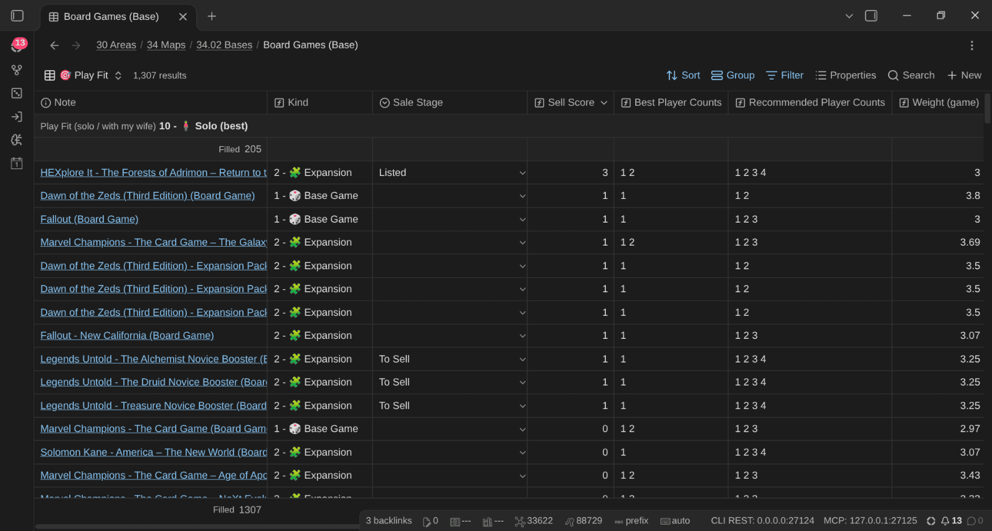The height and width of the screenshot is (531, 992).
Task: Close the Board Games (Base) tab
Action: [x=183, y=17]
